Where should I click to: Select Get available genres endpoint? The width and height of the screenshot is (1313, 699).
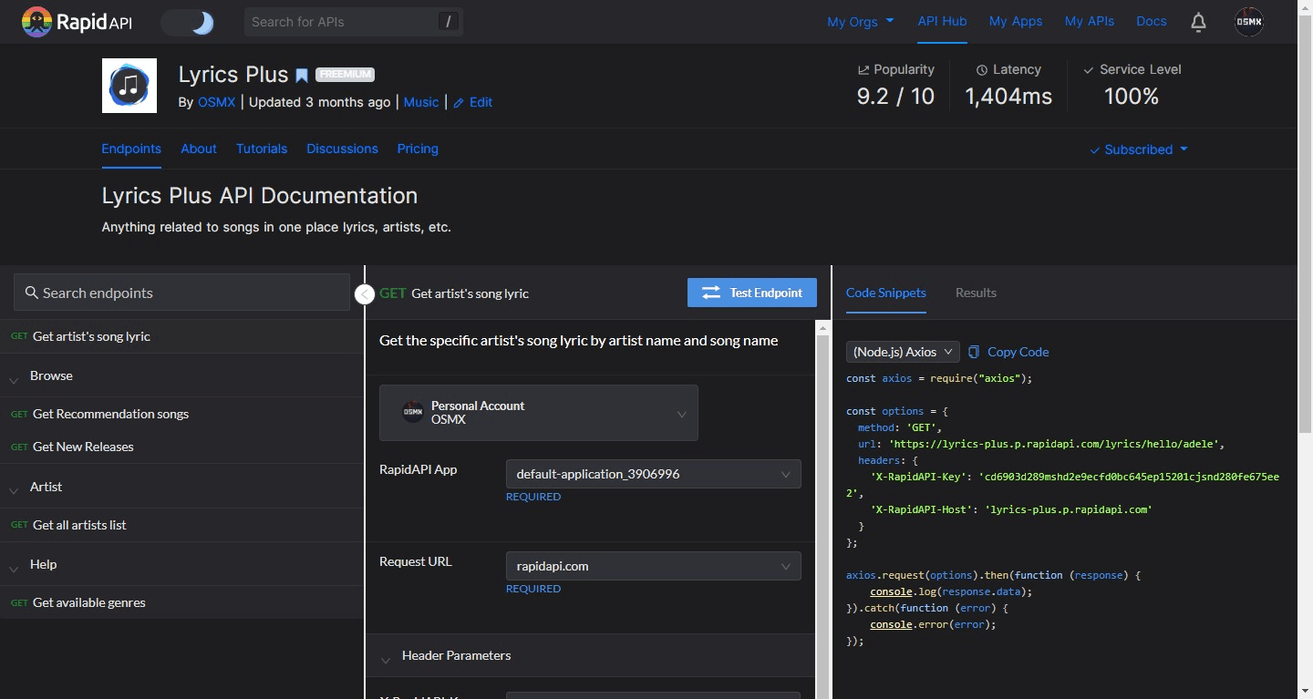point(181,602)
